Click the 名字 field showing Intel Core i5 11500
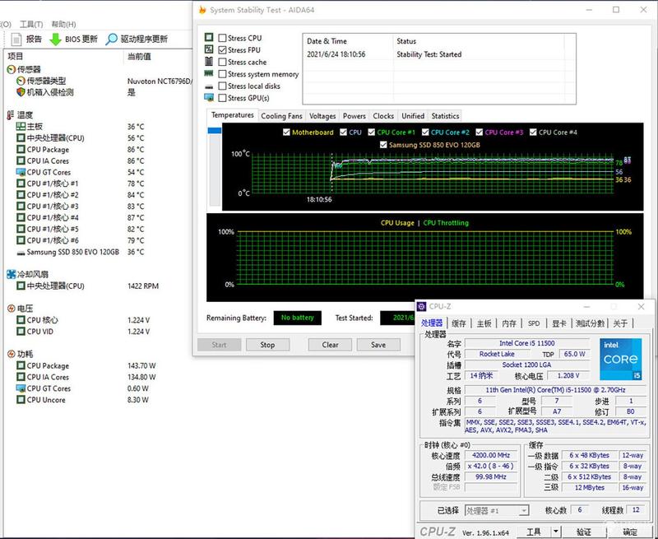This screenshot has height=539, width=658. pyautogui.click(x=526, y=343)
